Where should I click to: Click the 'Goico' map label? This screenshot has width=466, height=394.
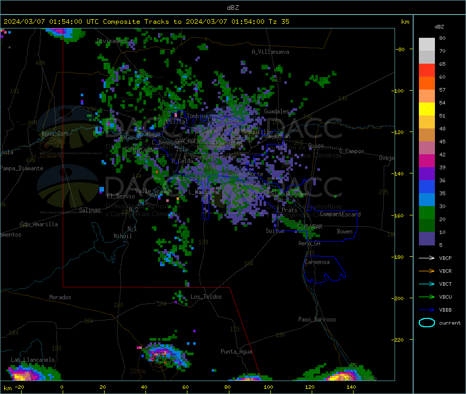[x=316, y=145]
